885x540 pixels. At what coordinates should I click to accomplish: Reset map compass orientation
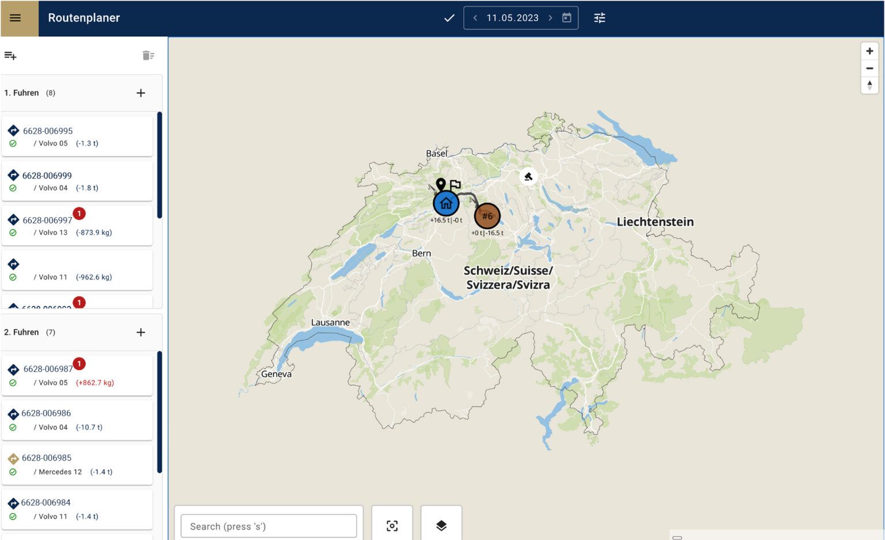[x=869, y=85]
